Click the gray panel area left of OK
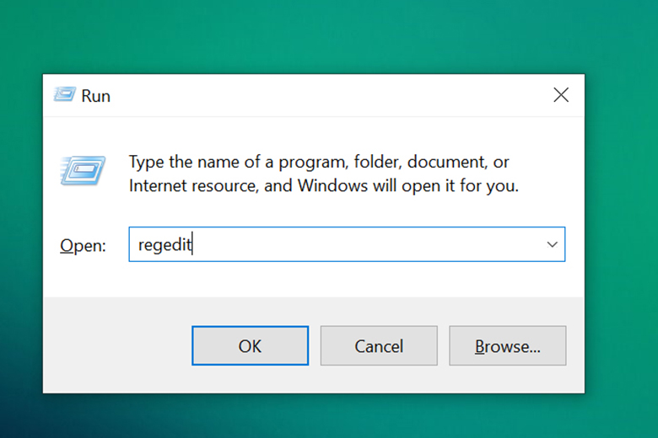658x438 pixels. (118, 345)
